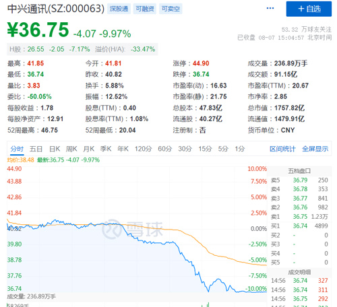Image resolution: width=337 pixels, height=307 pixels.
Task: Click the 均价:38.48 label above the chart
Action: pyautogui.click(x=20, y=160)
